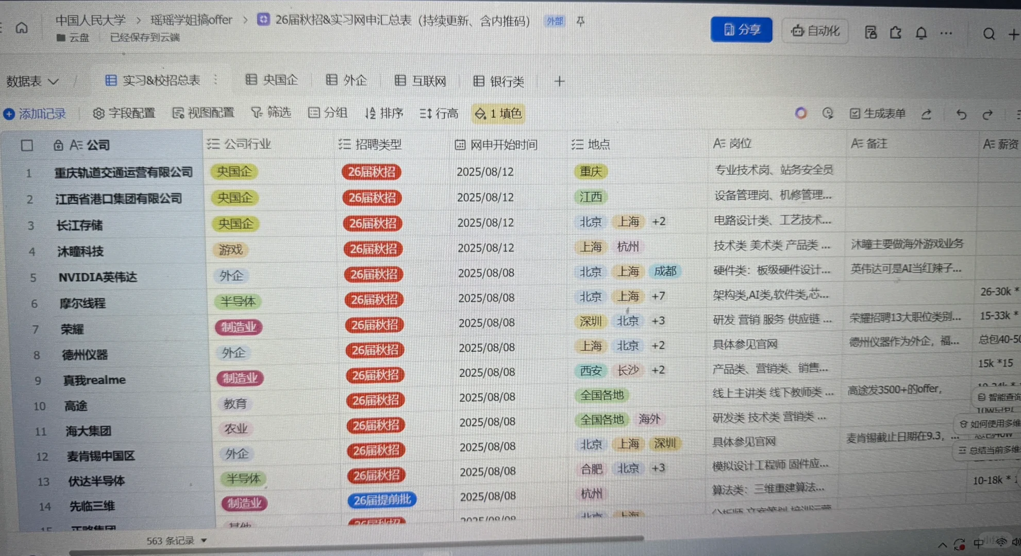The height and width of the screenshot is (556, 1021).
Task: Open the extensions puzzle icon
Action: (x=896, y=32)
